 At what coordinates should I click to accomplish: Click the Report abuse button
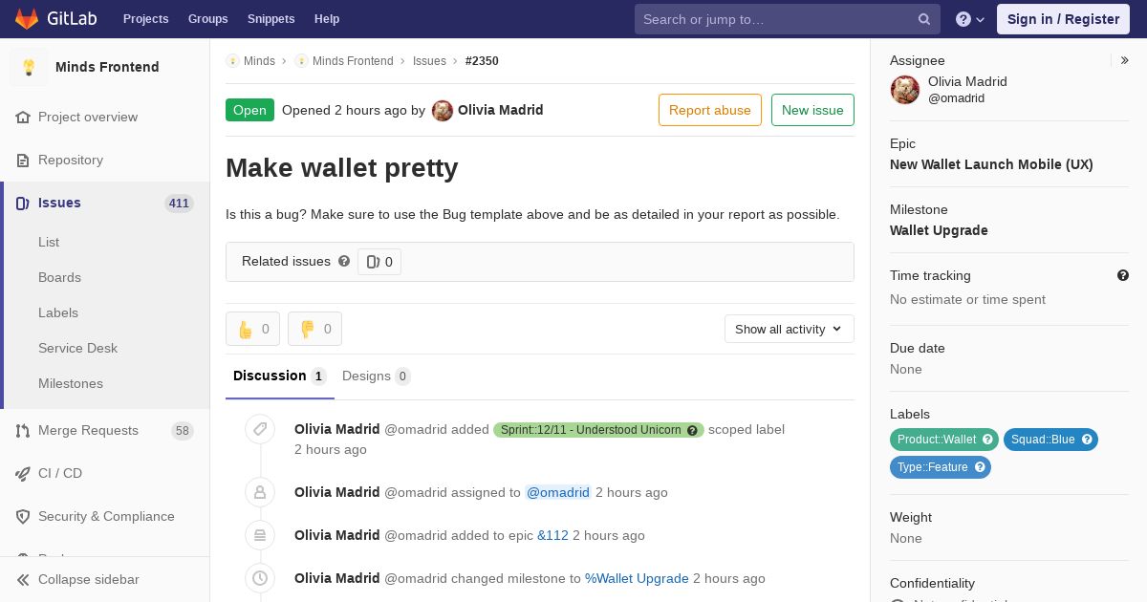click(710, 110)
